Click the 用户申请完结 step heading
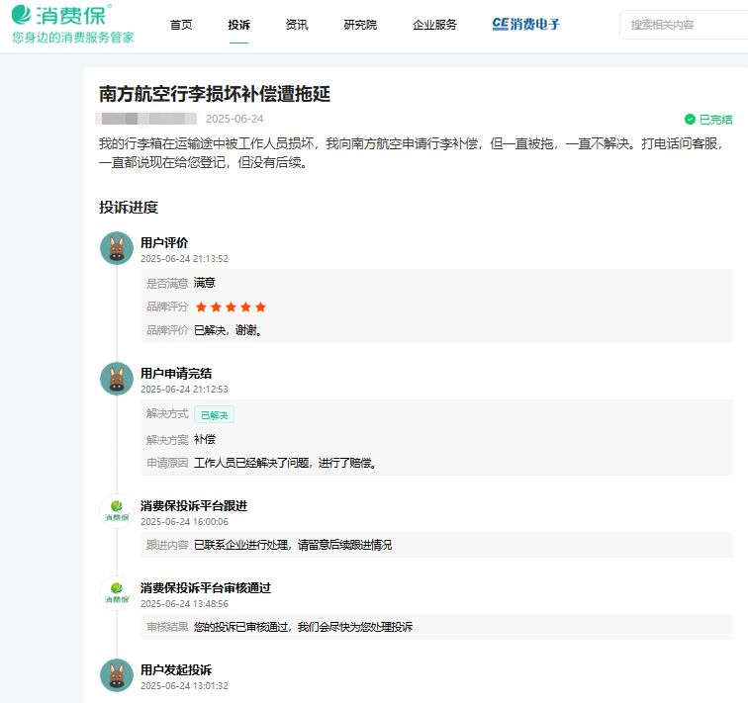 point(176,373)
